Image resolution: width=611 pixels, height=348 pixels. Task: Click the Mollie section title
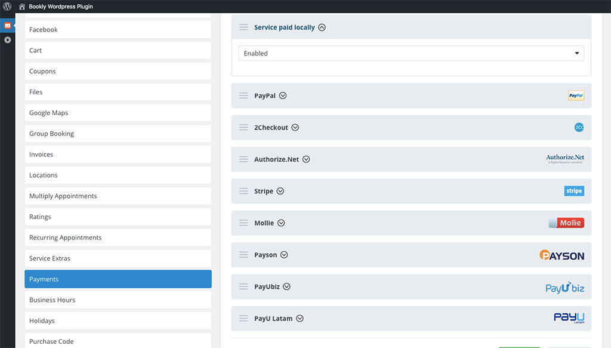pos(264,223)
